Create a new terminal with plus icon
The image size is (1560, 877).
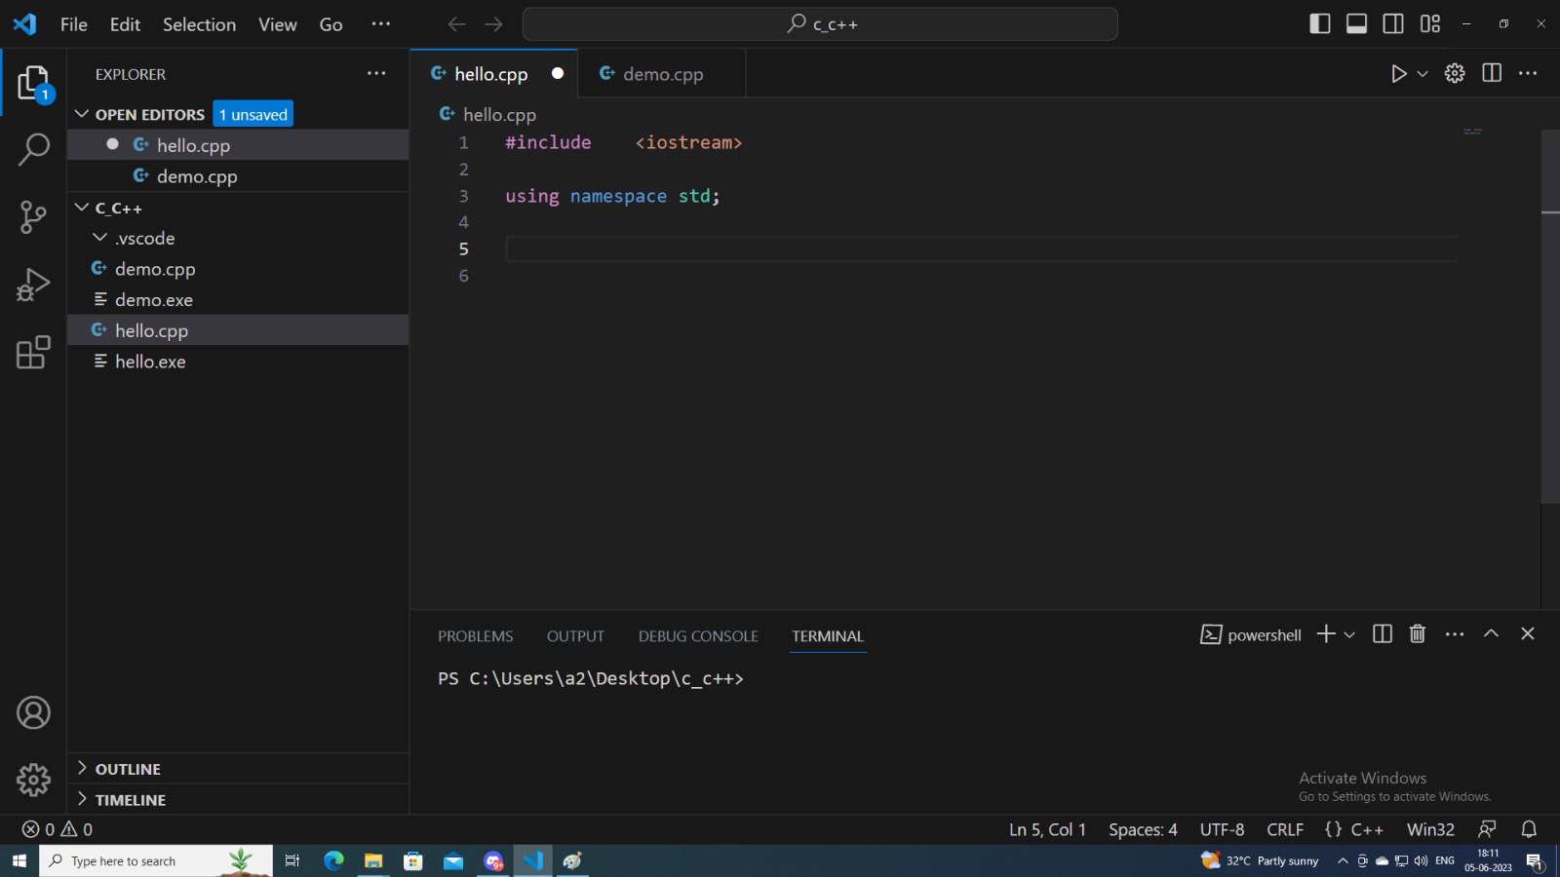point(1326,634)
